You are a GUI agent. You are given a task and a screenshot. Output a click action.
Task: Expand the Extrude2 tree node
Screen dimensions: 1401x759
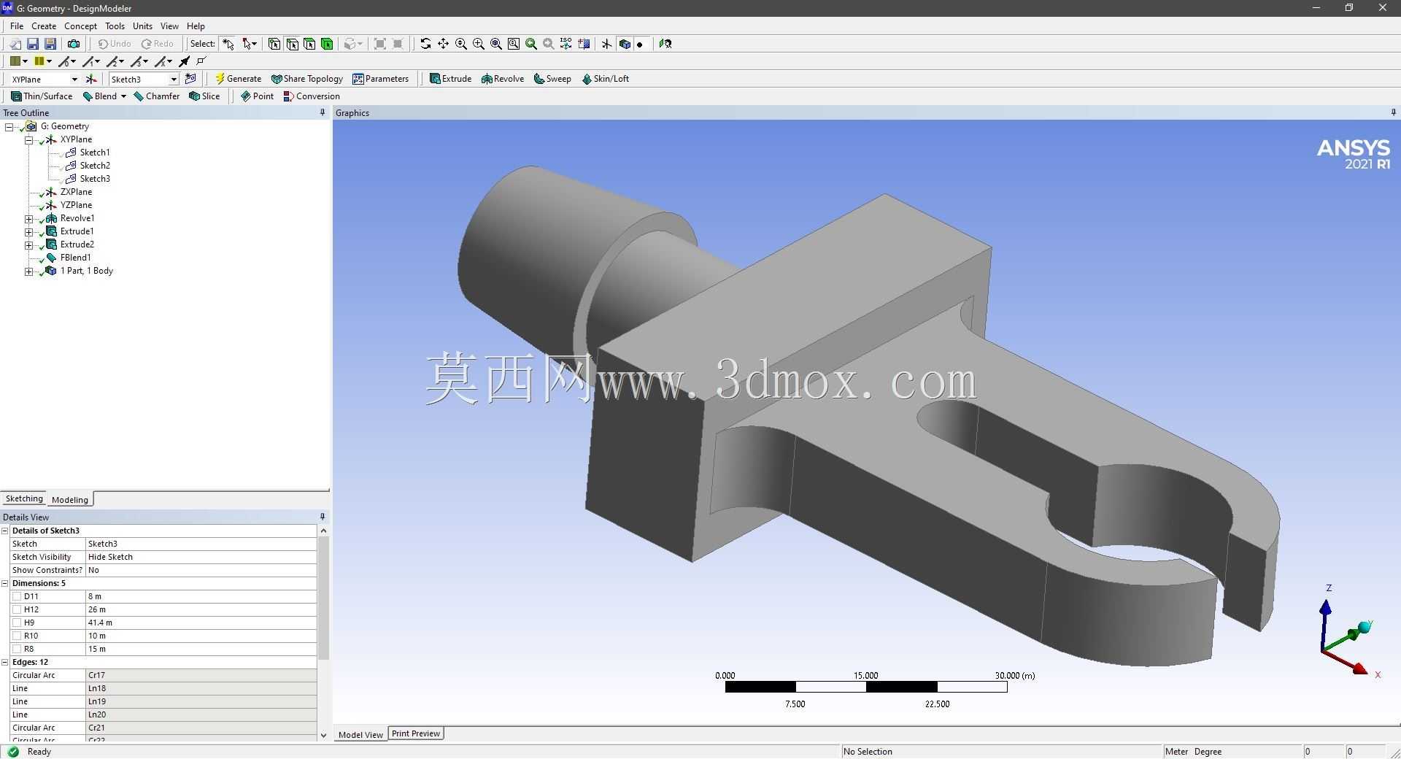[x=28, y=244]
